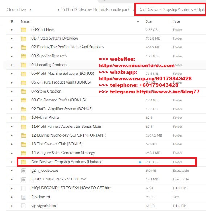
Task: Click file icon of vip signals.htm
Action: 24,206
